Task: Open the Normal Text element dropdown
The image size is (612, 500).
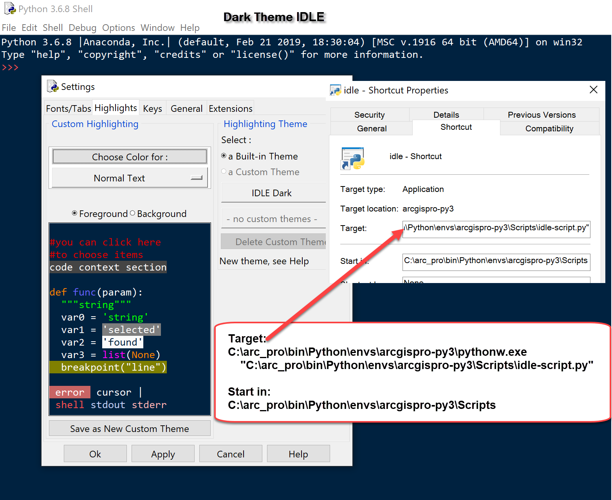Action: tap(130, 178)
